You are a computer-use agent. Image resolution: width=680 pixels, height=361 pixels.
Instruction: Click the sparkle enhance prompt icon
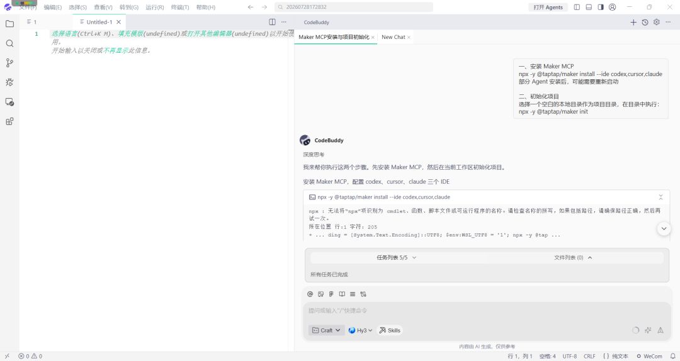click(x=648, y=330)
